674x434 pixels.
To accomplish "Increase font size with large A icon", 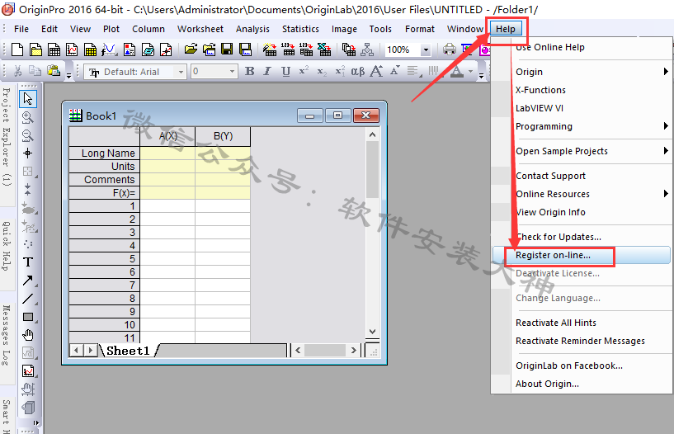I will [376, 71].
